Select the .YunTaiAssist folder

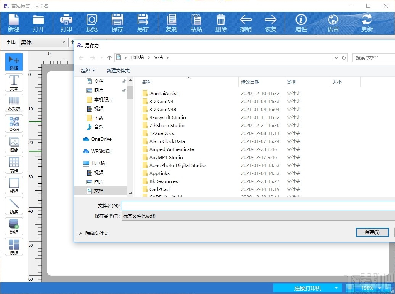pos(160,94)
